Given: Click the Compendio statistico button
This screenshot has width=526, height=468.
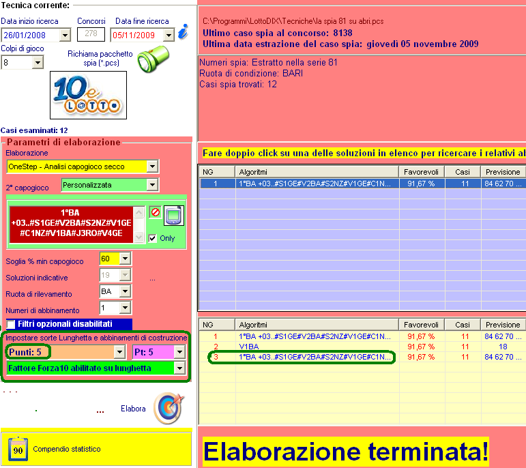Looking at the screenshot, I should click(x=96, y=449).
